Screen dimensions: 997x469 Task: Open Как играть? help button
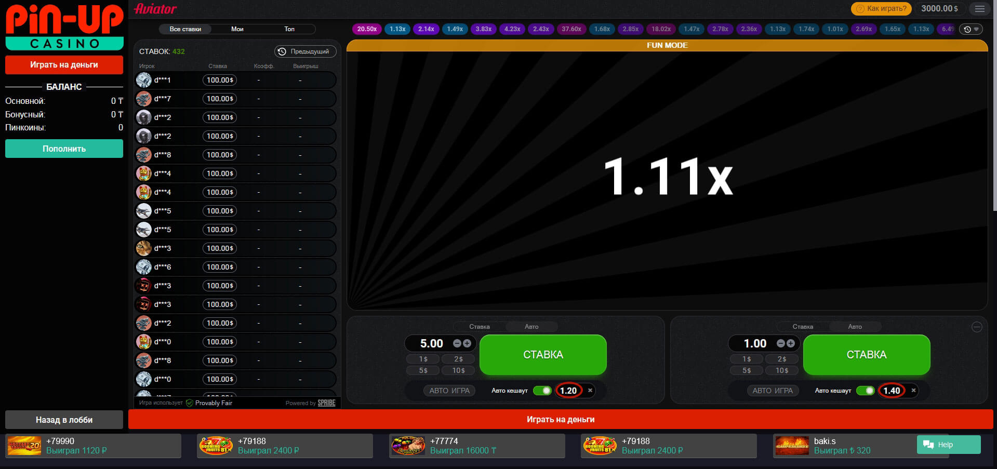click(881, 9)
